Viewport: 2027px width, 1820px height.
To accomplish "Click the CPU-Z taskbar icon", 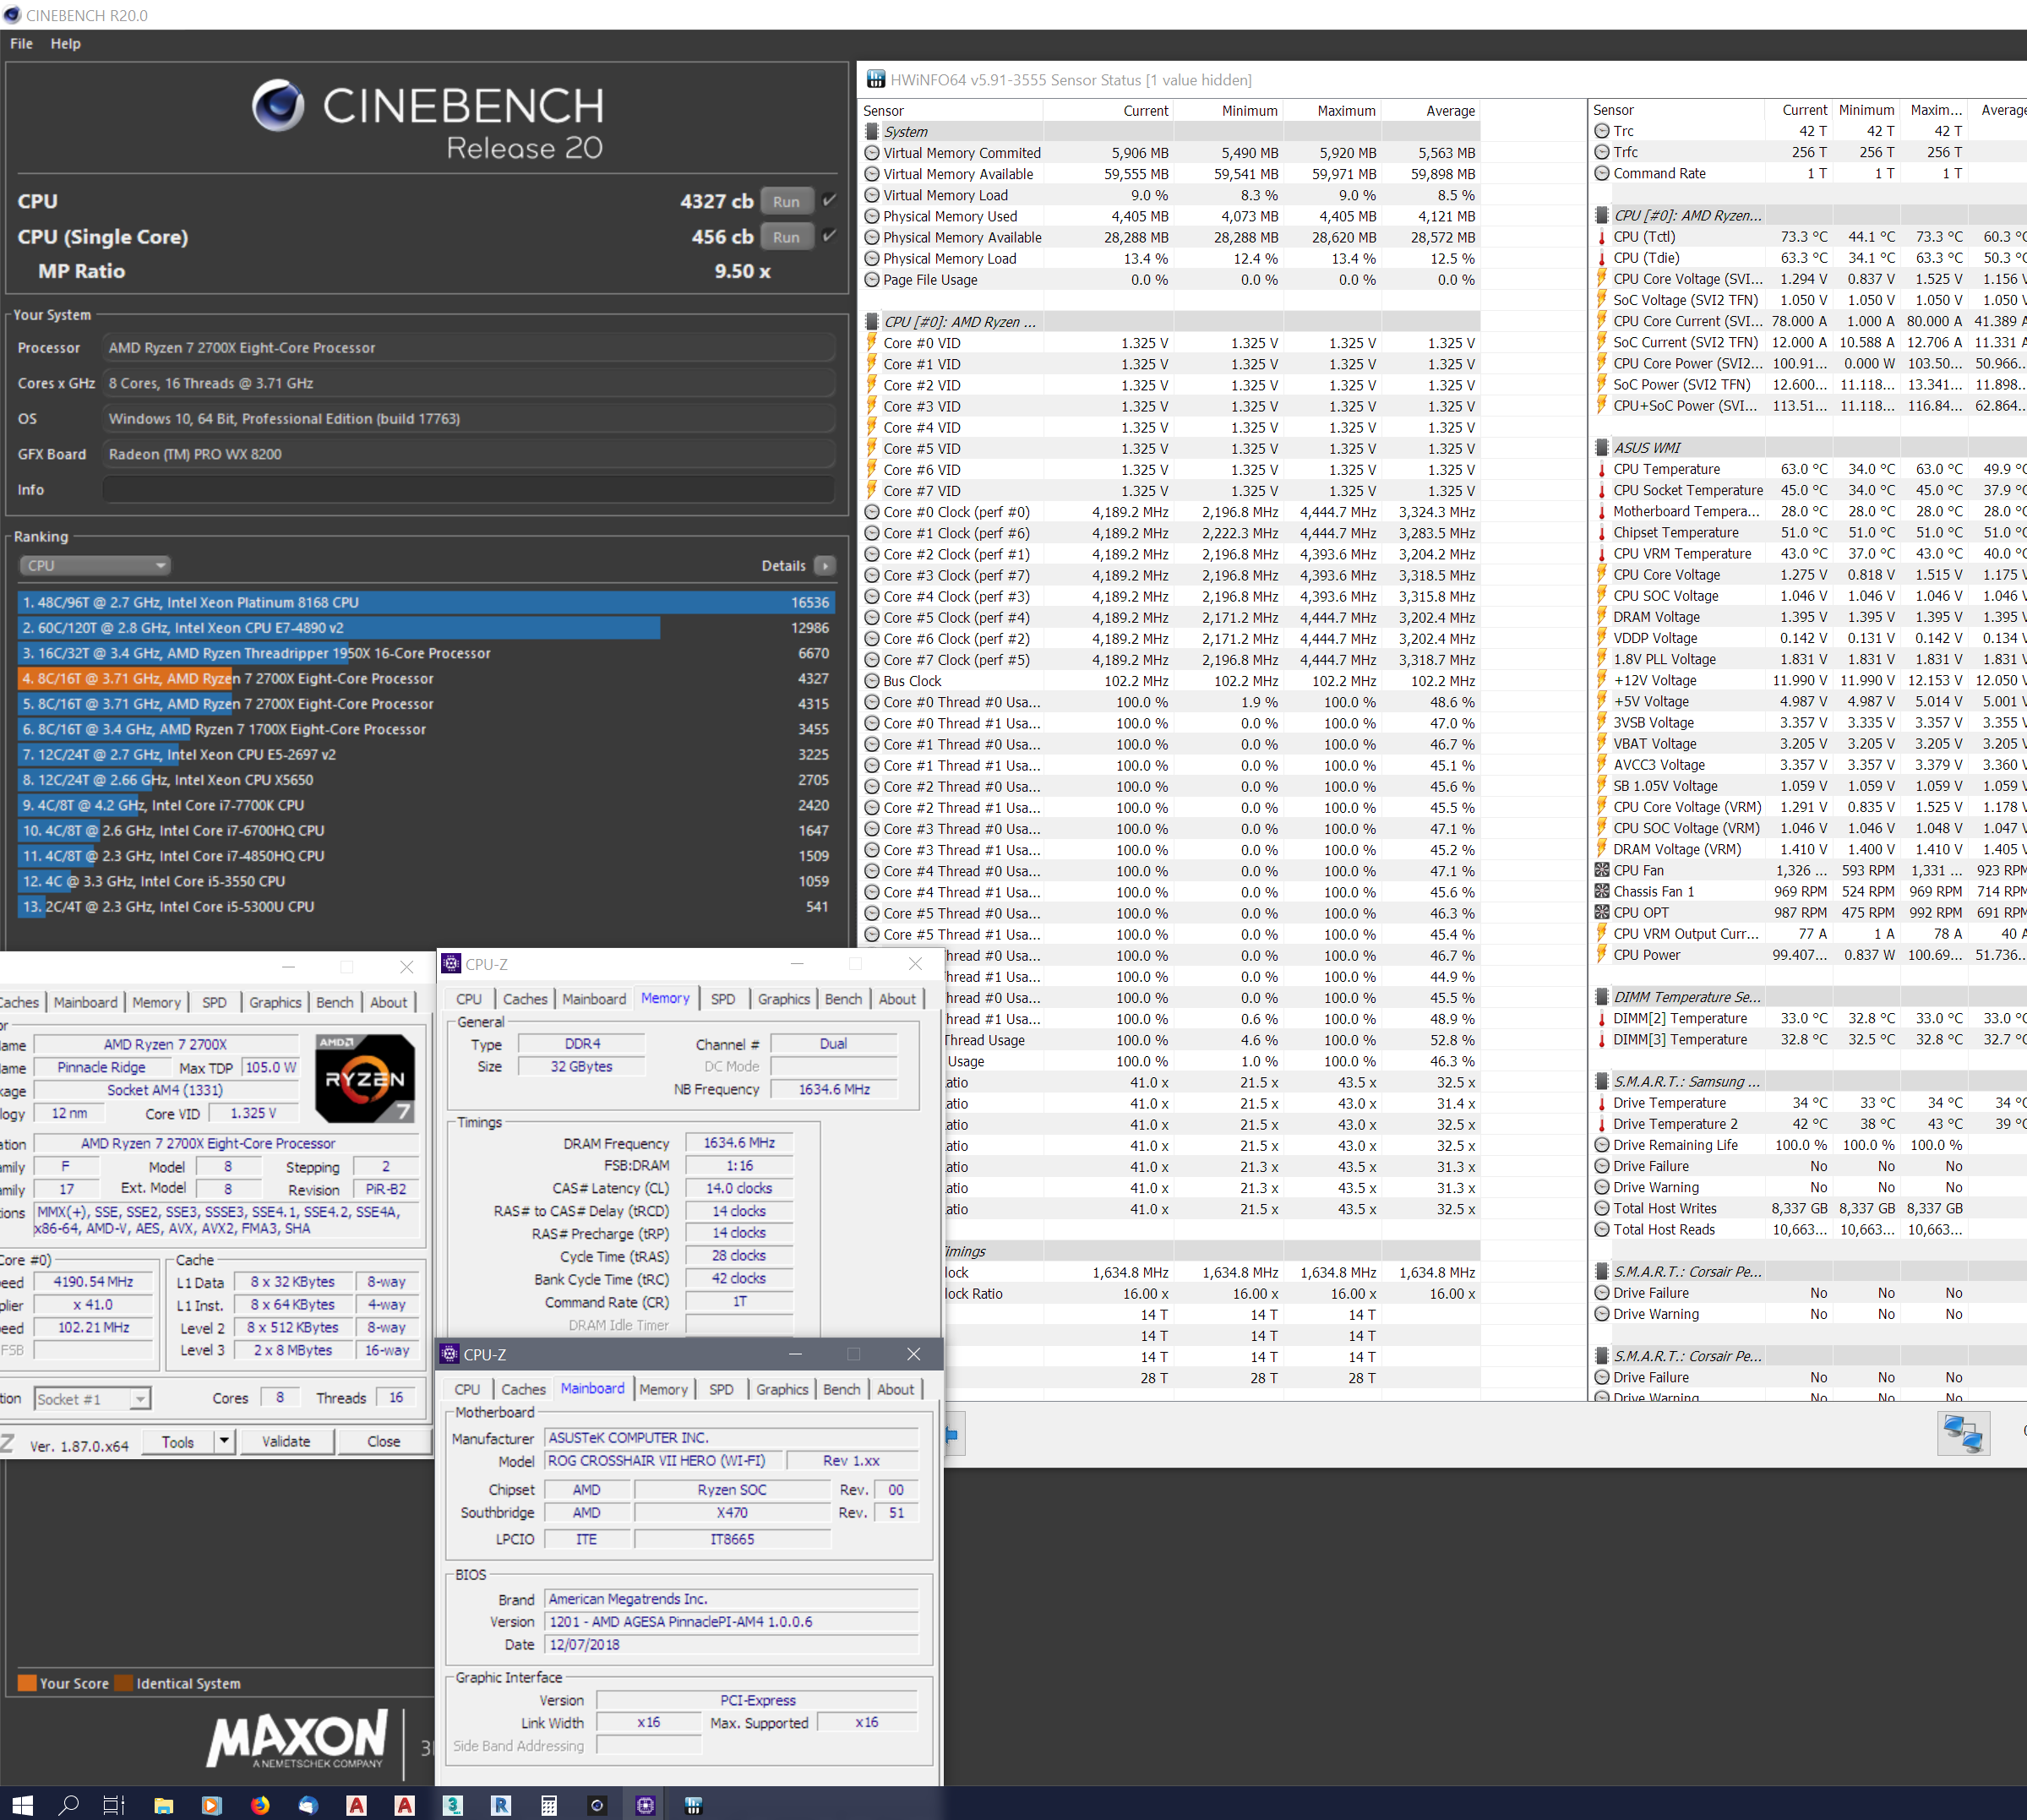I will point(645,1805).
